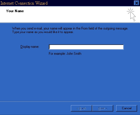Cancel the Internet Connection Wizard
This screenshot has height=115, width=140.
click(126, 108)
